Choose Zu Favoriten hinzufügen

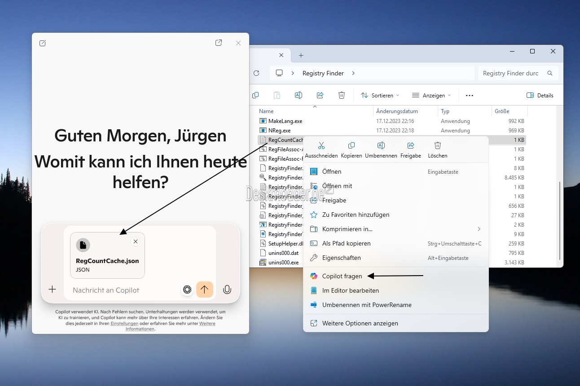click(395, 215)
